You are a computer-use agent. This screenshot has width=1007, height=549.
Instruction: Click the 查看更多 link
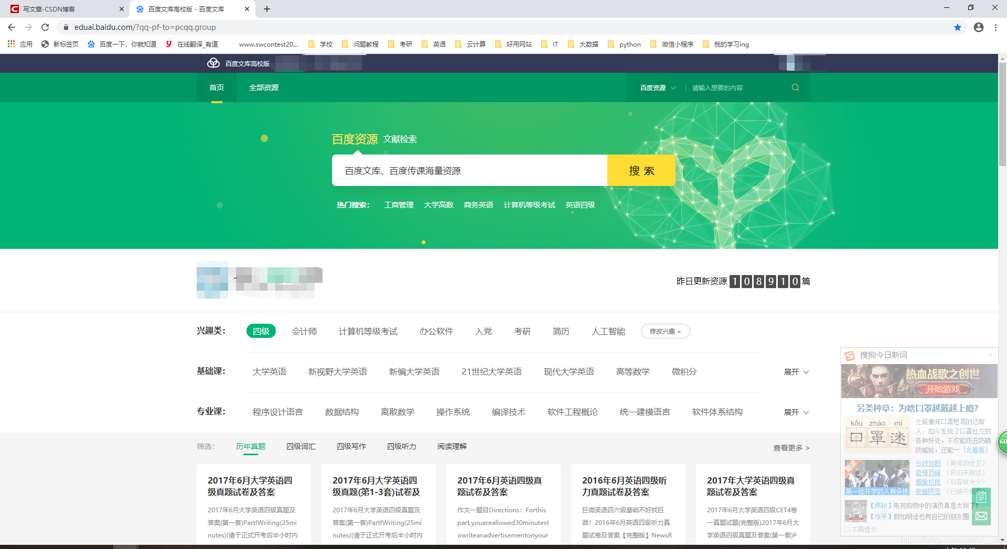coord(791,448)
